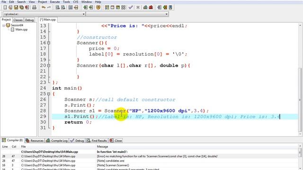Viewport: 303px width, 170px height.
Task: Click the Undo arrow icon
Action: coord(44,8)
